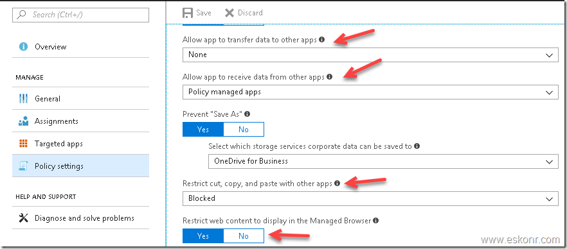Click label 'Allow app to transfer data to other apps'
This screenshot has width=567, height=249.
249,40
